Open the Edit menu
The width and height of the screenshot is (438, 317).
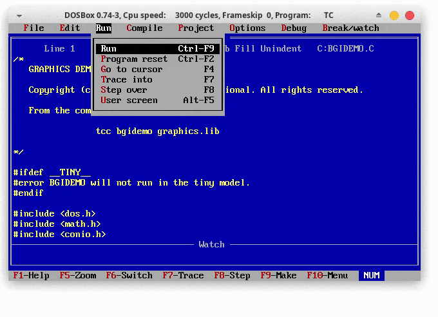click(x=70, y=28)
